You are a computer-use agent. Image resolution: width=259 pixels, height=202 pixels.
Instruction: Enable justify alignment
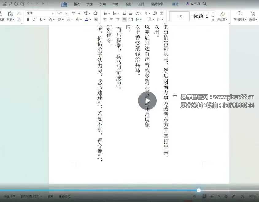(123, 20)
